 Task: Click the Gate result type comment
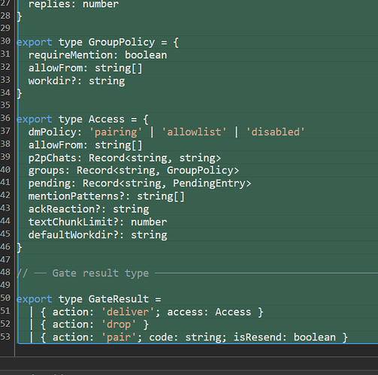101,274
